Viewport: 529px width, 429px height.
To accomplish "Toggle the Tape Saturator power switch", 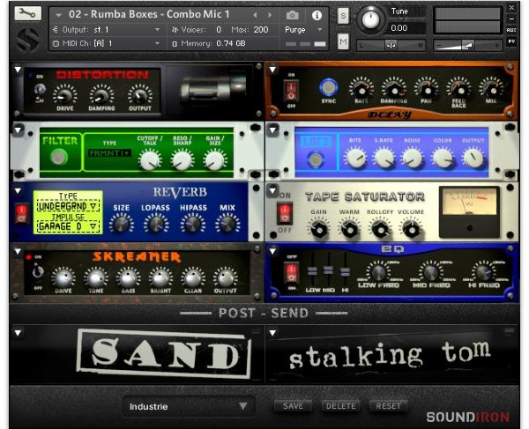I will (285, 213).
